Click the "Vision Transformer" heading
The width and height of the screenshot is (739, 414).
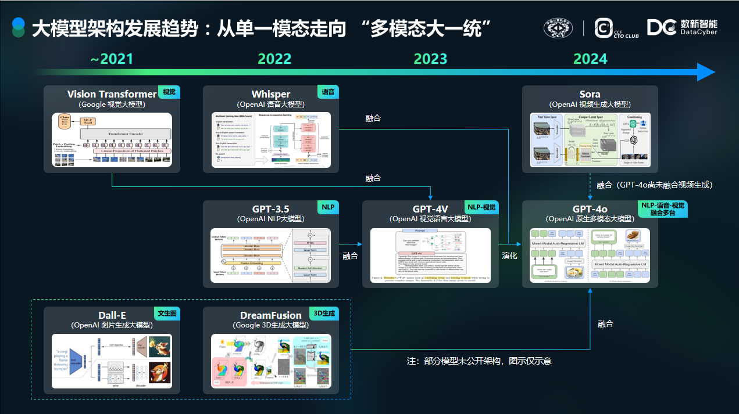(x=112, y=94)
